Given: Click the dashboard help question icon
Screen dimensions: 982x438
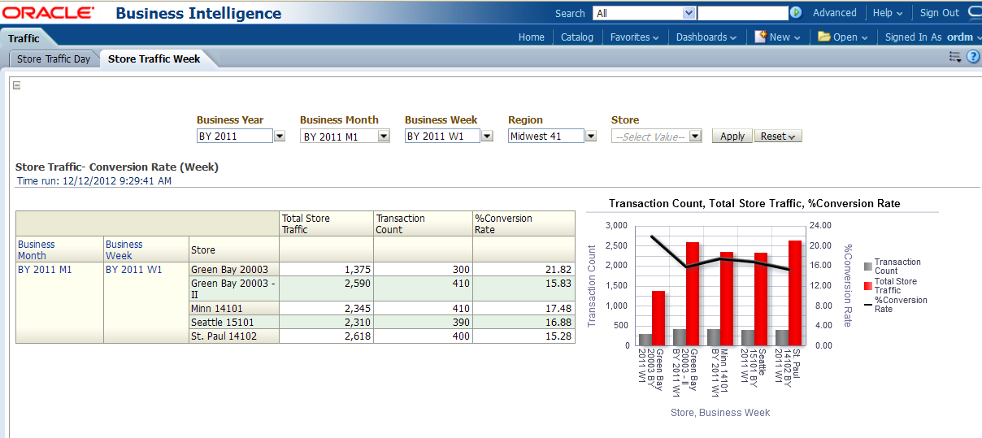Looking at the screenshot, I should [973, 57].
